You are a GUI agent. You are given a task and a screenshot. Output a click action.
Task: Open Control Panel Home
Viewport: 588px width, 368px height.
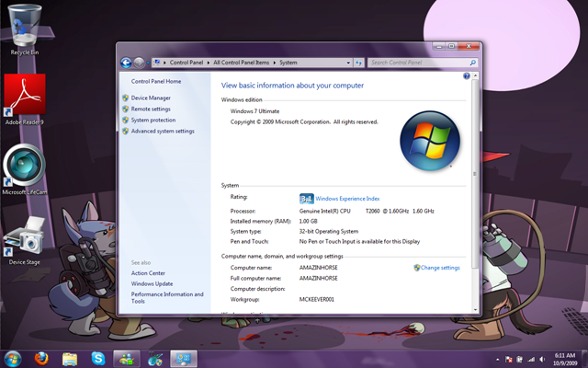pos(156,82)
